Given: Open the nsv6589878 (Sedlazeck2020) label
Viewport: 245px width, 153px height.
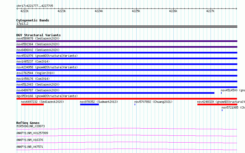Looking at the screenshot, I should 38,38.
